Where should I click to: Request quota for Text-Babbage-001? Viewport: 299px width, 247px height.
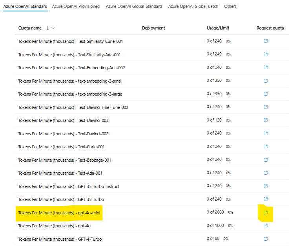[x=266, y=160]
